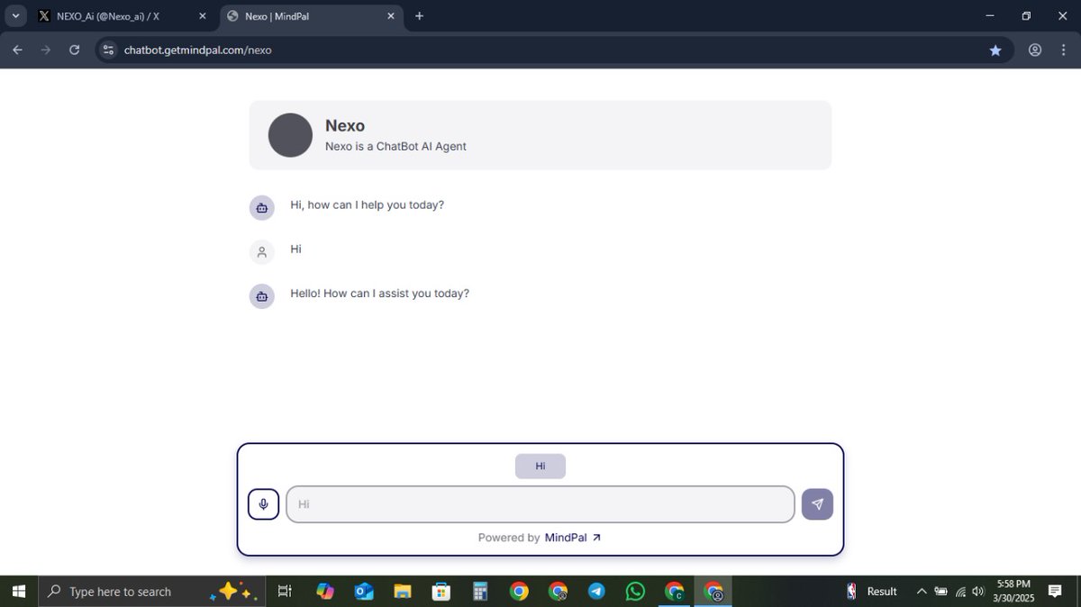Open the browser tab search dropdown
This screenshot has width=1081, height=607.
[14, 15]
